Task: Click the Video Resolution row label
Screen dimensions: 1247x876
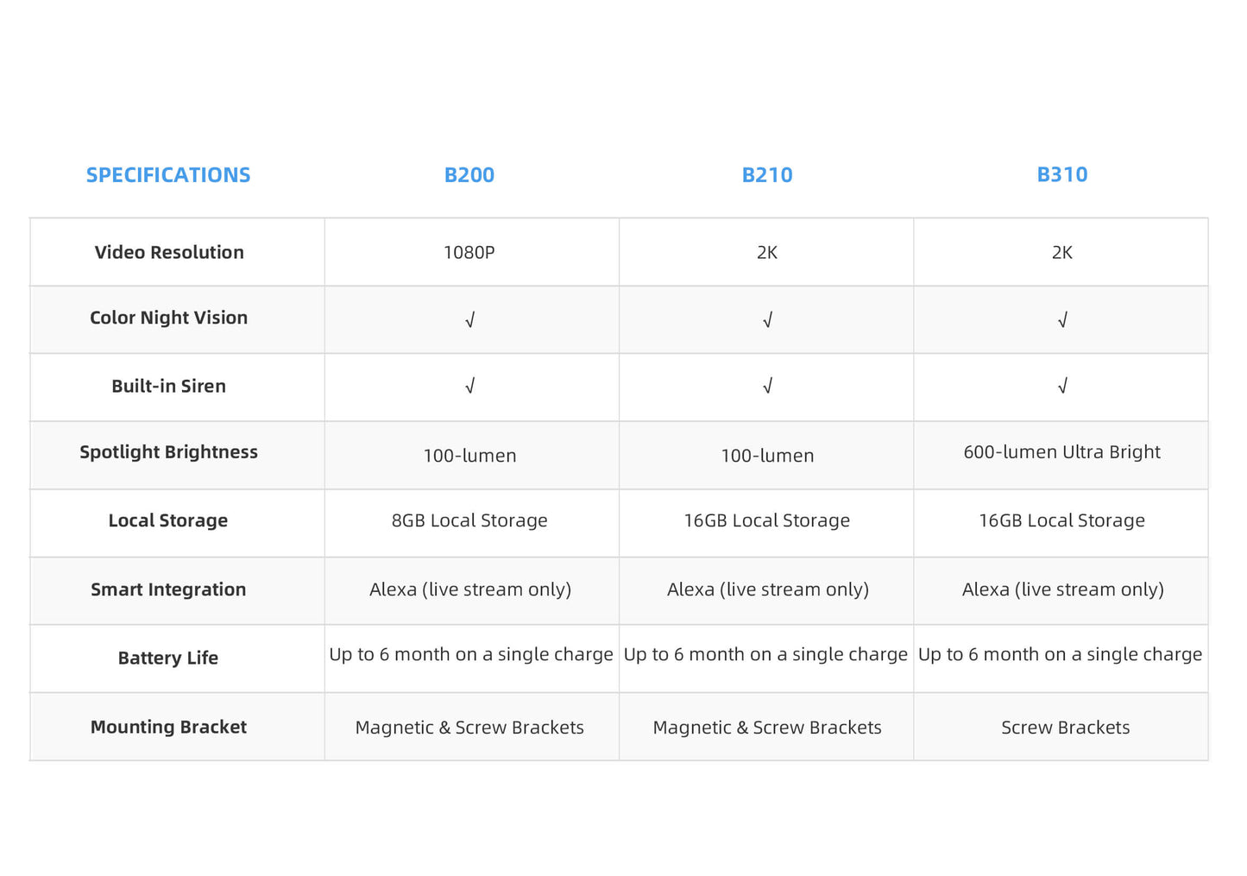Action: tap(169, 253)
